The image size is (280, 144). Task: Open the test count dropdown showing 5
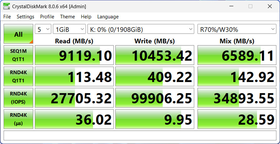click(43, 29)
